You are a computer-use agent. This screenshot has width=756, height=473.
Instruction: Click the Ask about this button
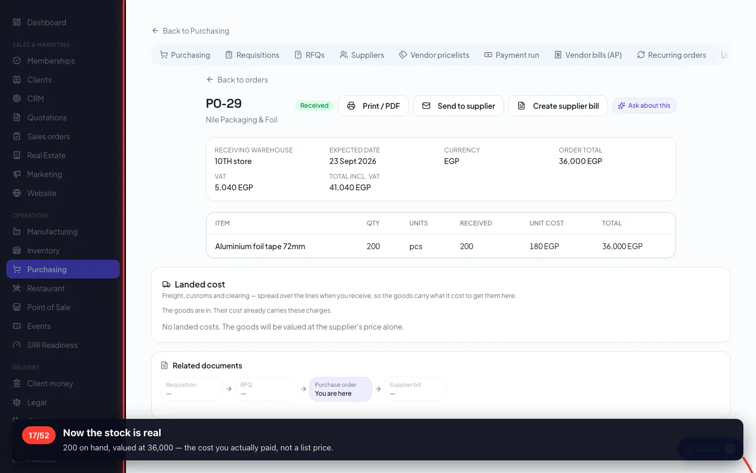tap(644, 106)
